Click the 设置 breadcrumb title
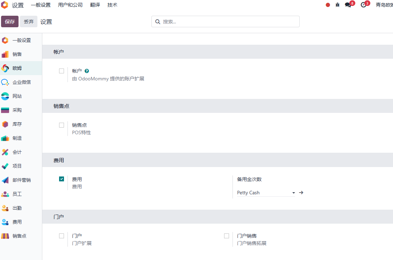The width and height of the screenshot is (393, 260). [x=46, y=22]
